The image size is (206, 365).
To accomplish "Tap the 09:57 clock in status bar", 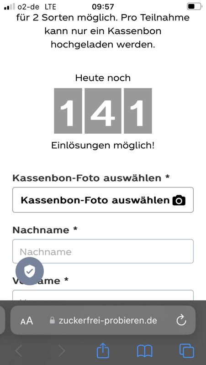I will (x=103, y=7).
